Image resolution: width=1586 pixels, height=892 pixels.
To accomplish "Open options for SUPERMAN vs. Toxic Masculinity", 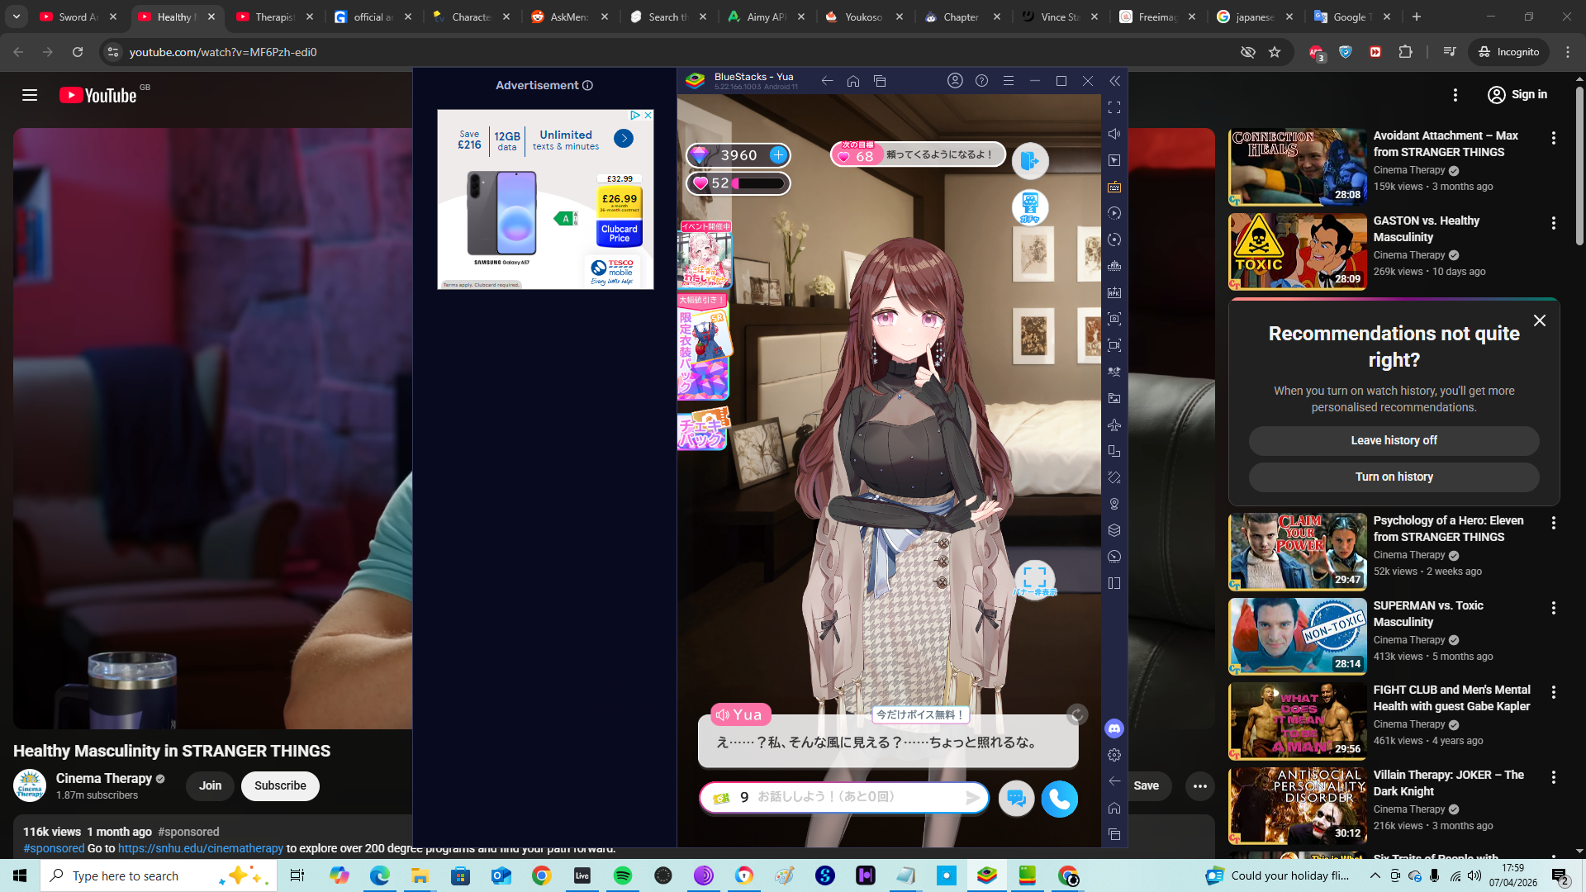I will [x=1554, y=608].
